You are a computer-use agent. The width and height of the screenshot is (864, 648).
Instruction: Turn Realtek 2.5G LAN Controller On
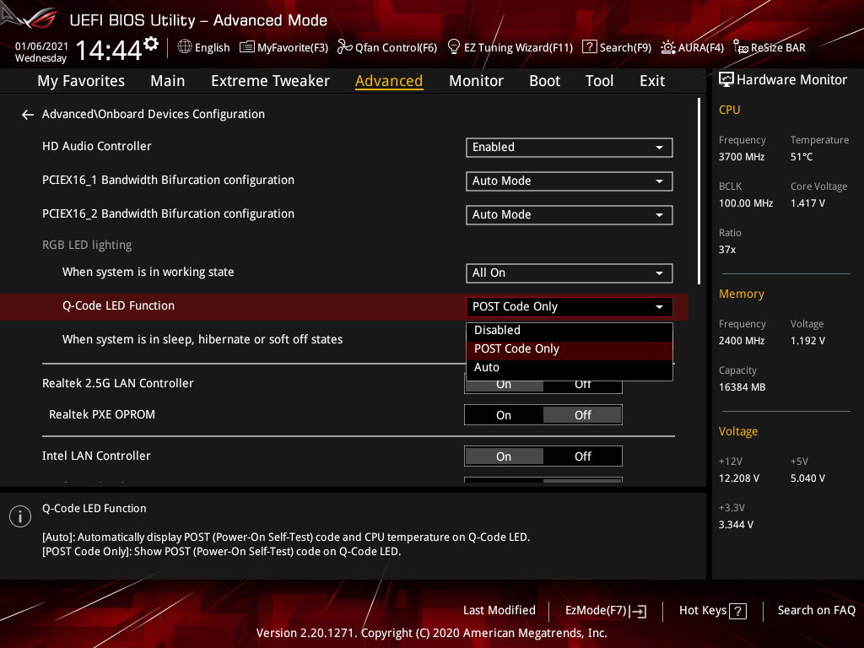tap(504, 385)
